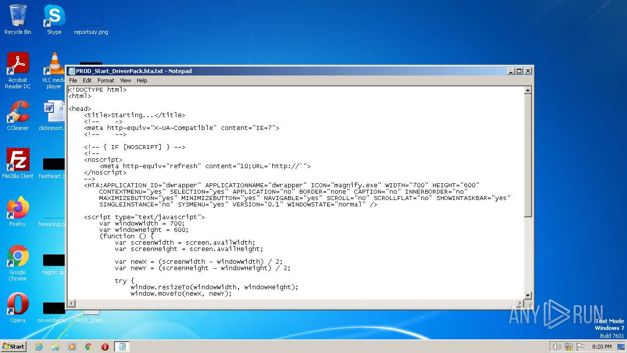The image size is (627, 353).
Task: Open the Action Center flag icon
Action: 580,347
